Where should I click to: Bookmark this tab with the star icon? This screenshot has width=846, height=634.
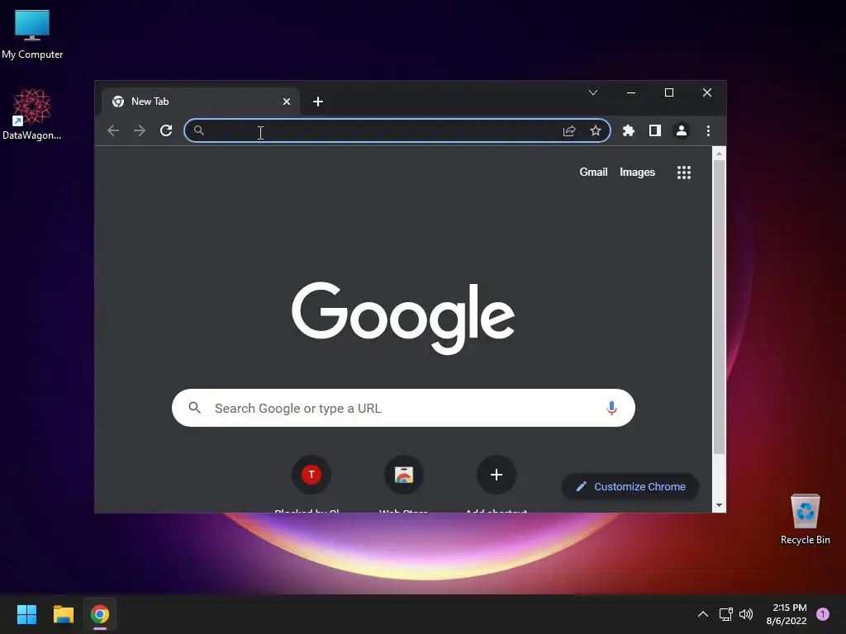coord(595,130)
